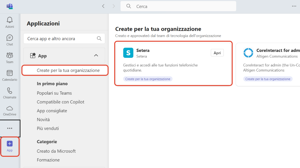Click the CoreInteract app logo
Viewport: 300px width, 168px height.
(248, 53)
